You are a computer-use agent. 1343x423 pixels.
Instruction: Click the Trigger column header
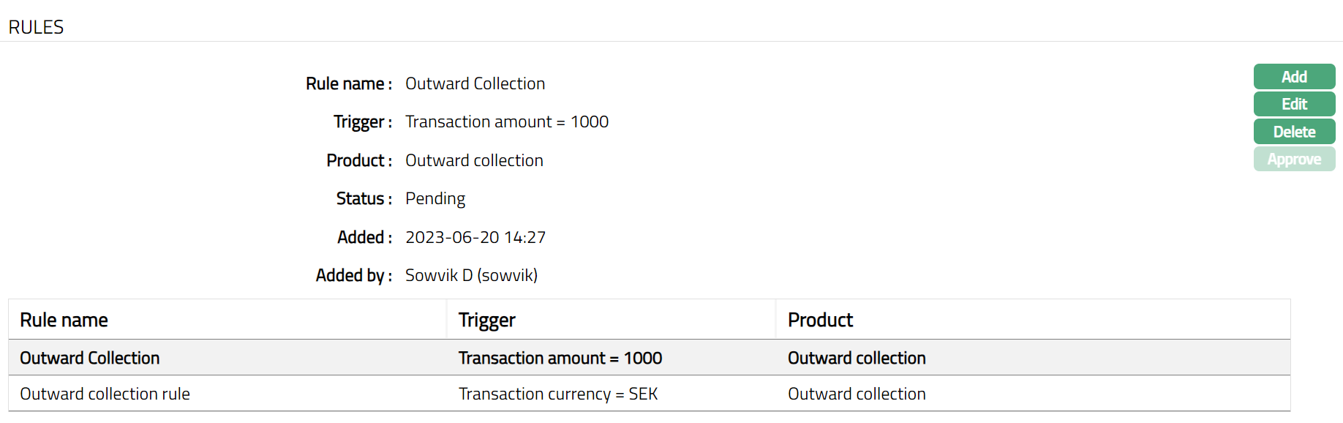click(x=486, y=320)
